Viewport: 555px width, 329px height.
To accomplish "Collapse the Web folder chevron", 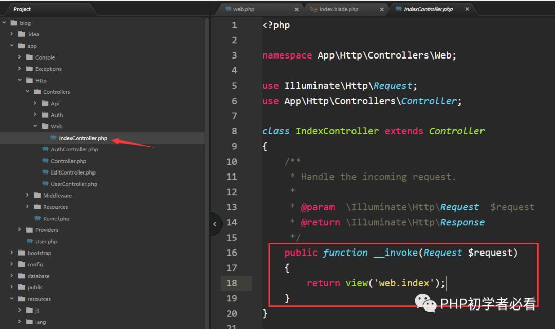I will tap(35, 126).
